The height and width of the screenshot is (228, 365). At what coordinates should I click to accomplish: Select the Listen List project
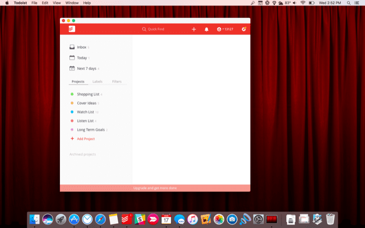coord(85,121)
